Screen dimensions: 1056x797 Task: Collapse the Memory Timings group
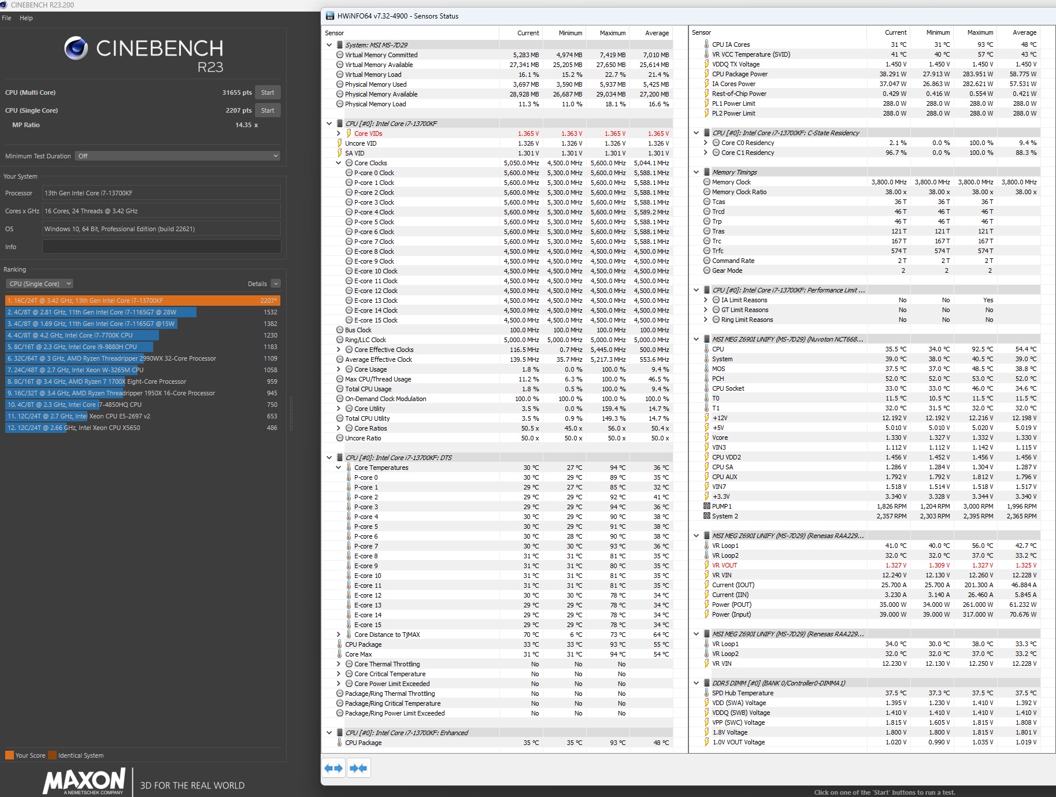point(696,172)
